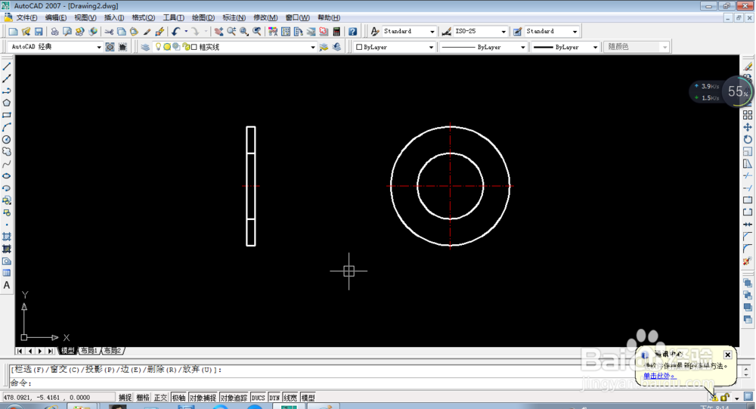756x409 pixels.
Task: Expand the undo history dropdown arrow
Action: pos(186,31)
